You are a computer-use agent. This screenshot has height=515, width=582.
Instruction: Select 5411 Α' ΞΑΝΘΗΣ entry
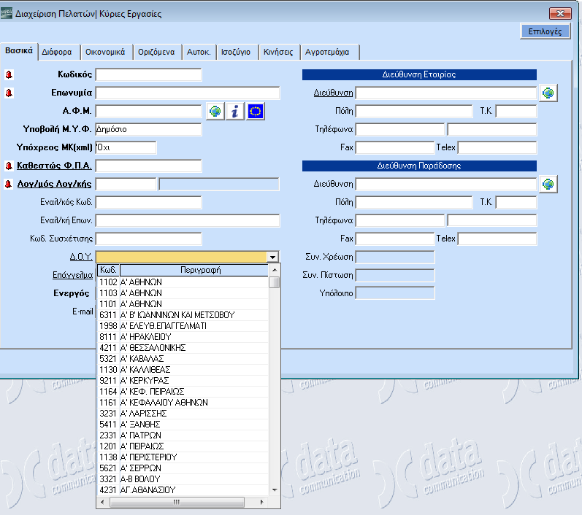(183, 424)
